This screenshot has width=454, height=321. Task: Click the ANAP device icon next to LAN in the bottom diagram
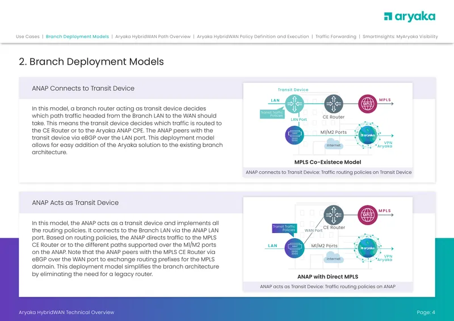point(295,248)
